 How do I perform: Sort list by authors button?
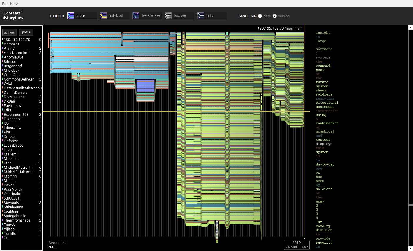[9, 32]
